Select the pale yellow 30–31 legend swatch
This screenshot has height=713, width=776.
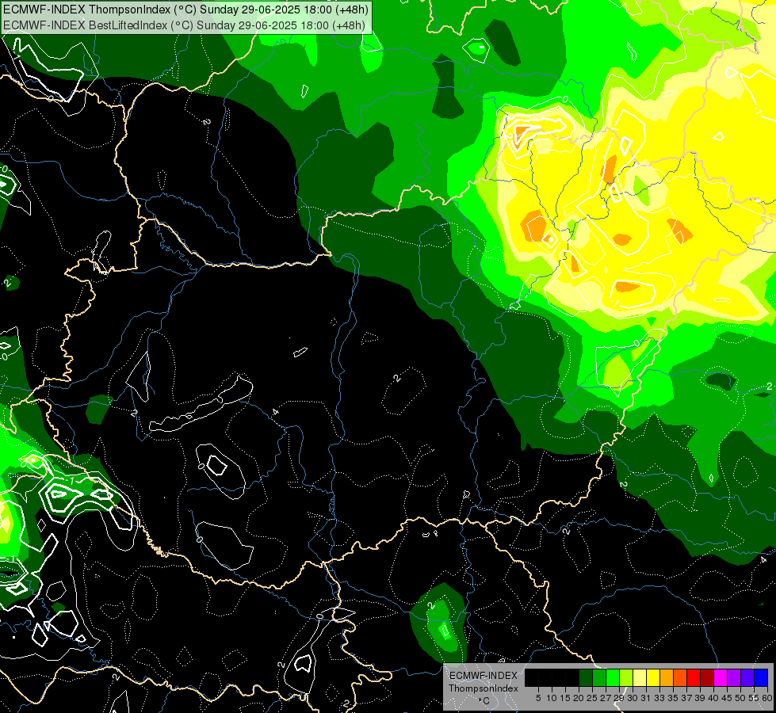click(640, 677)
